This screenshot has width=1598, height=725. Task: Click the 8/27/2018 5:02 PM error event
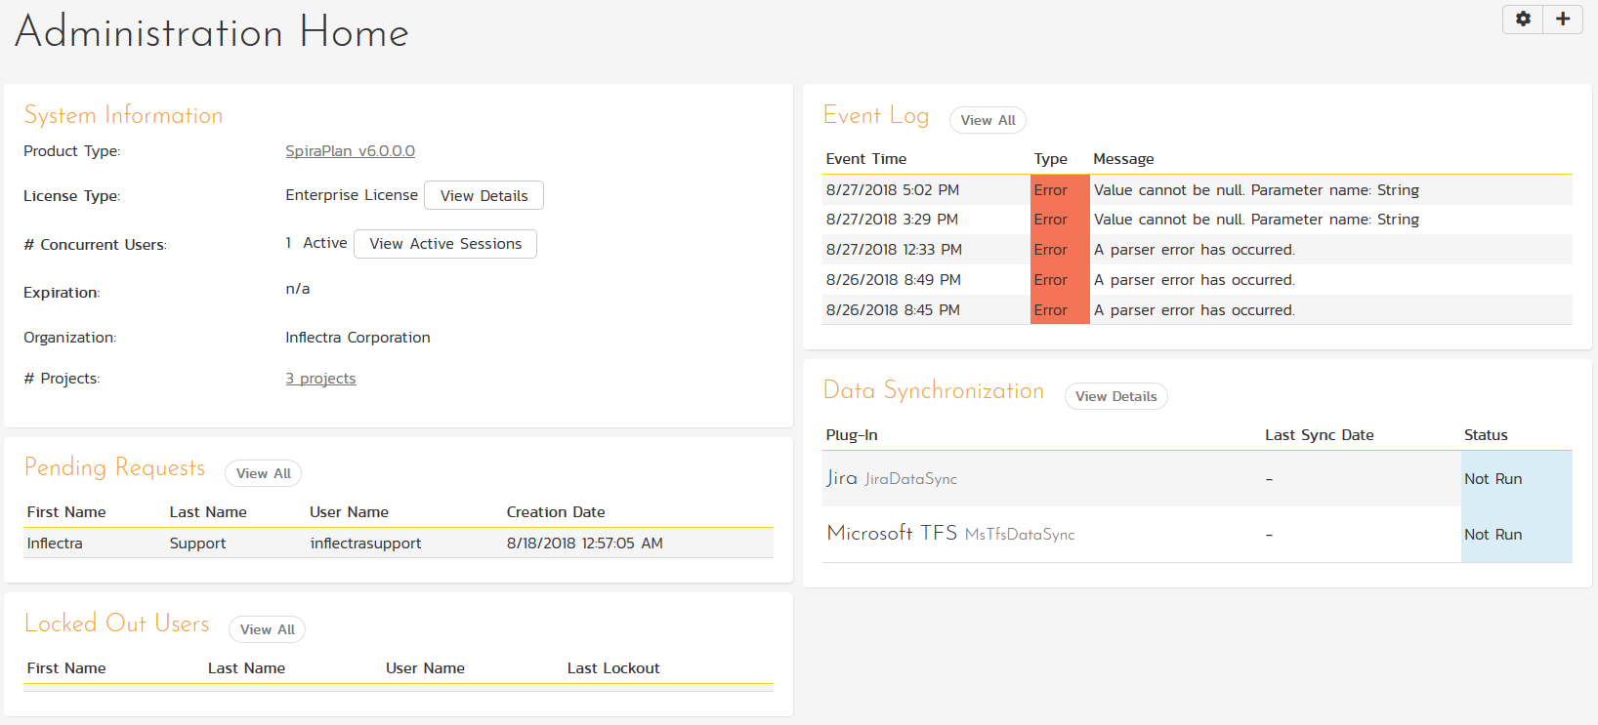click(892, 190)
